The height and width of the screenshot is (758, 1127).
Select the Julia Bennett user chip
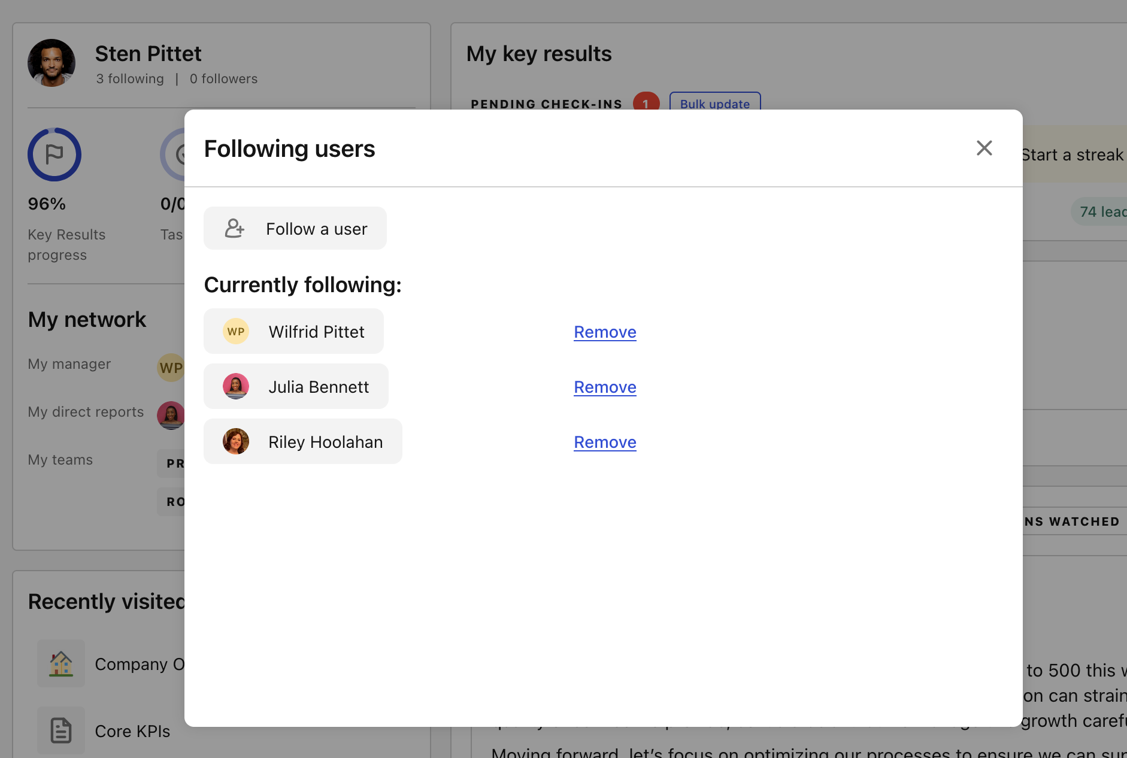click(x=296, y=386)
